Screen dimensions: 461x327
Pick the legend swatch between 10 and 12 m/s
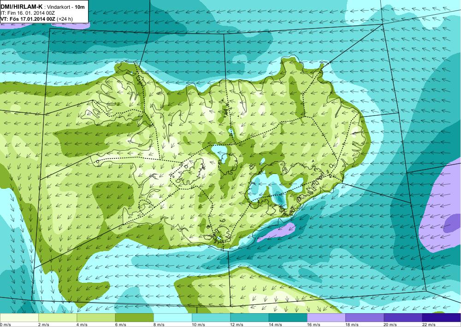(211, 318)
